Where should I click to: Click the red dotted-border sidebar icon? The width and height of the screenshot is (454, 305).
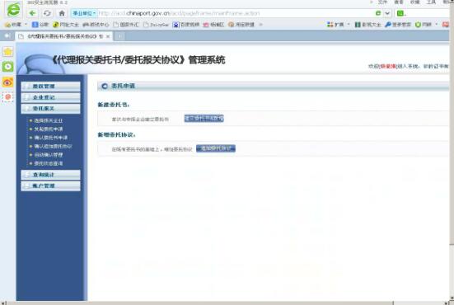tap(7, 97)
